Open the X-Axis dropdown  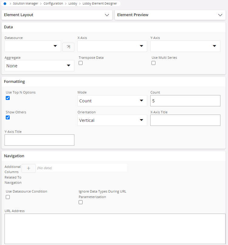click(141, 46)
